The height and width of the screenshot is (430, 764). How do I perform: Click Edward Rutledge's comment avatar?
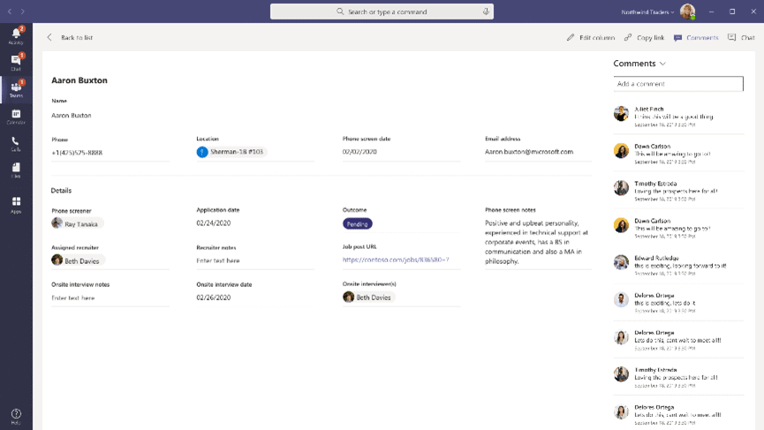coord(621,262)
